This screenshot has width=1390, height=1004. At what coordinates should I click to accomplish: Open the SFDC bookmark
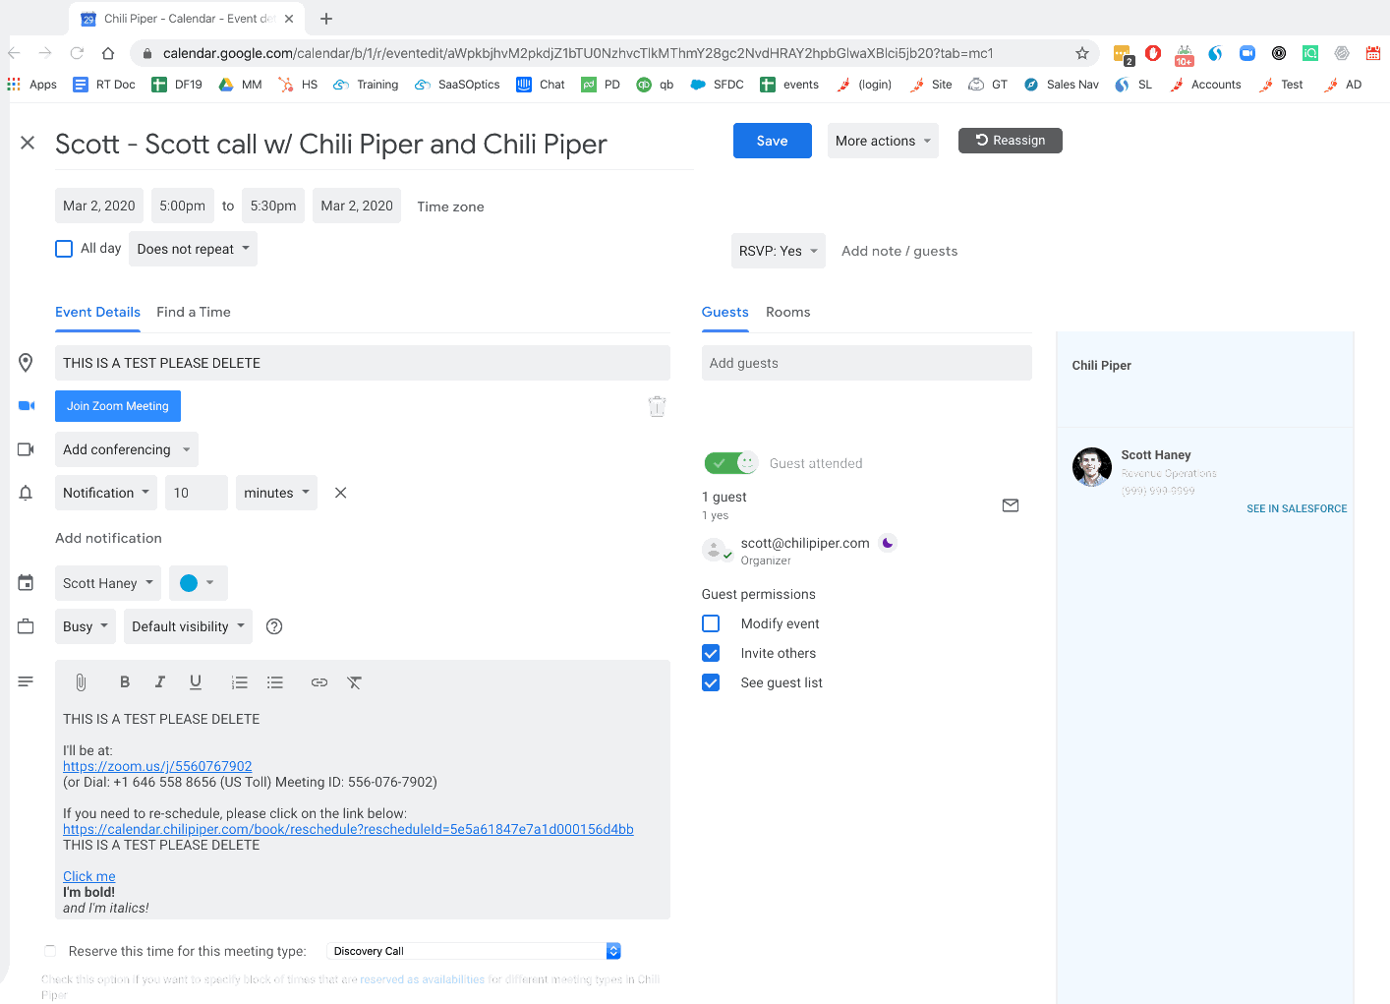[x=717, y=85]
